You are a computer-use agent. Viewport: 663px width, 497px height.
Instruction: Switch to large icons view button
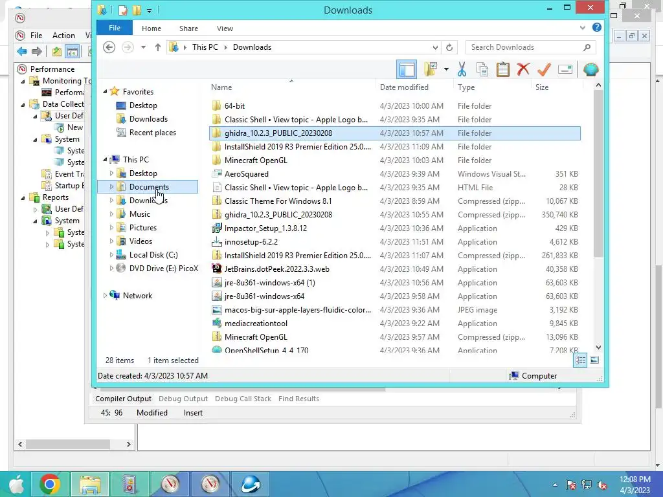594,360
